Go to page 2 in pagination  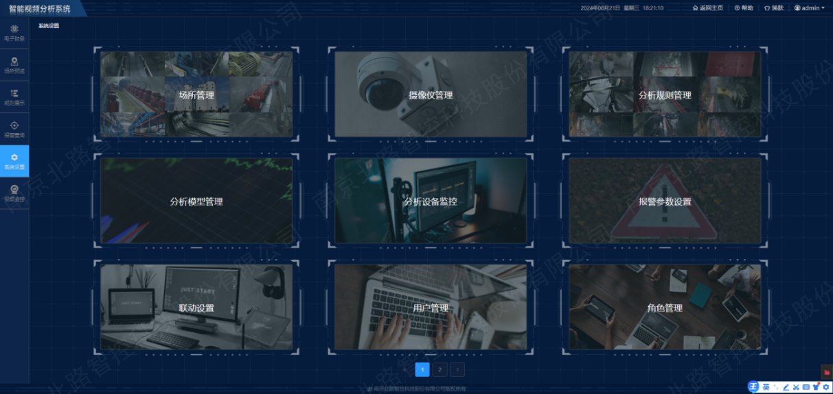pyautogui.click(x=440, y=370)
